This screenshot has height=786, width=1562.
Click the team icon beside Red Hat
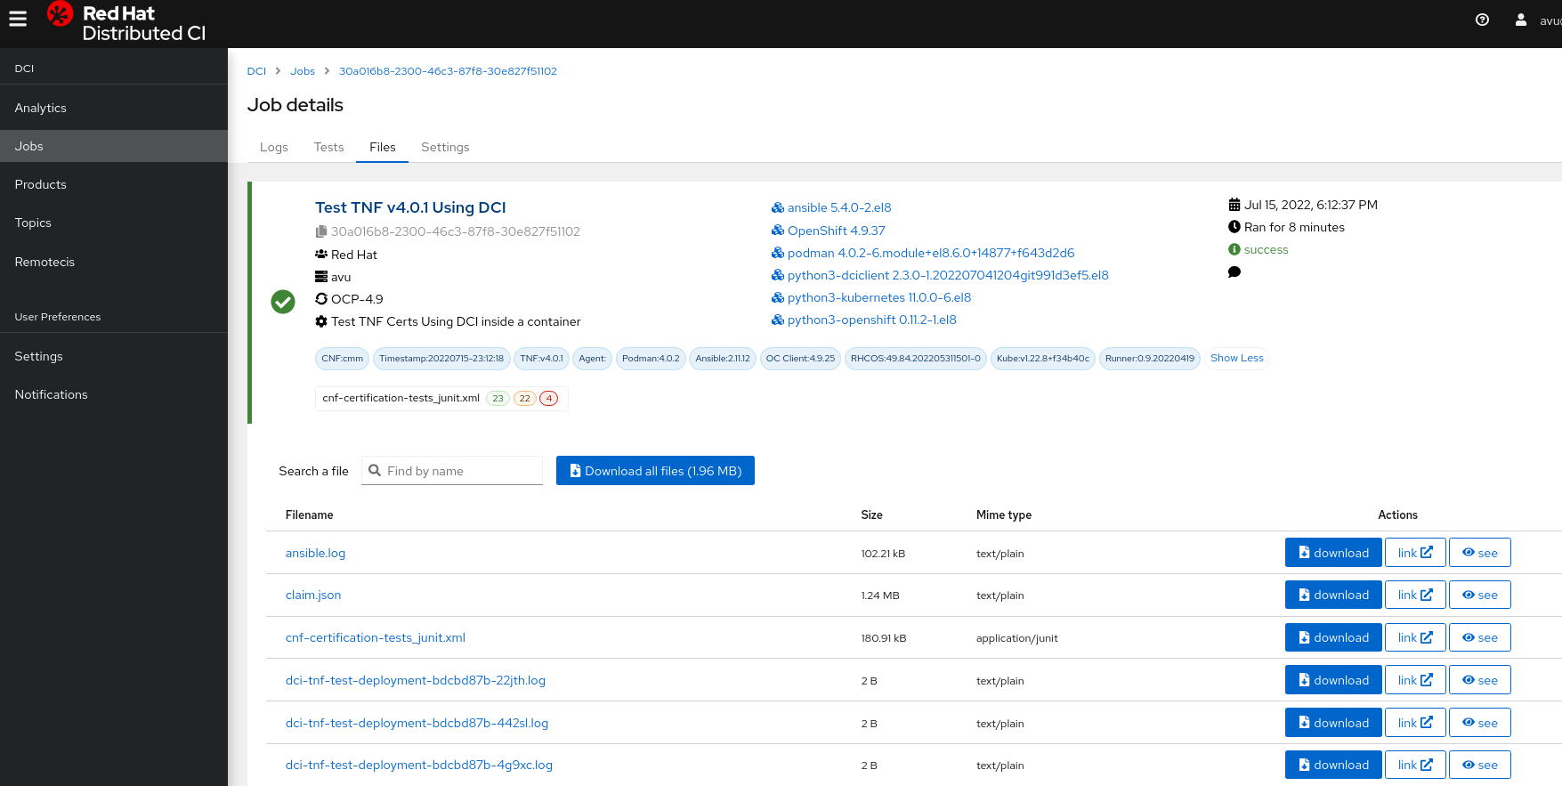tap(321, 255)
